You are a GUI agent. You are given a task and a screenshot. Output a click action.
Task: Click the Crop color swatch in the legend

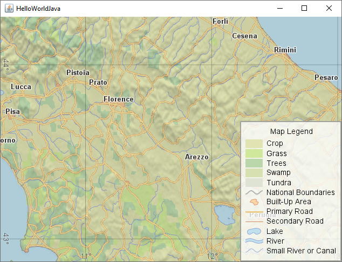click(254, 144)
